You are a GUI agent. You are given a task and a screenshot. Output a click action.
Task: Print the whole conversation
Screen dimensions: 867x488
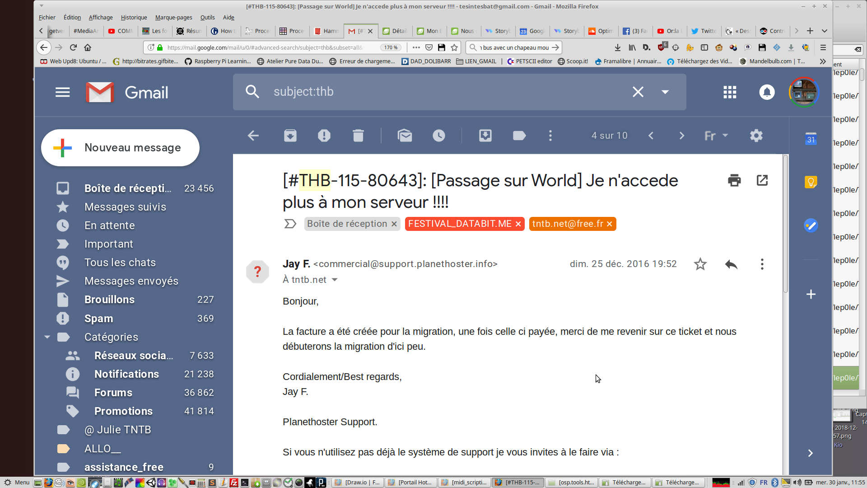tap(734, 180)
